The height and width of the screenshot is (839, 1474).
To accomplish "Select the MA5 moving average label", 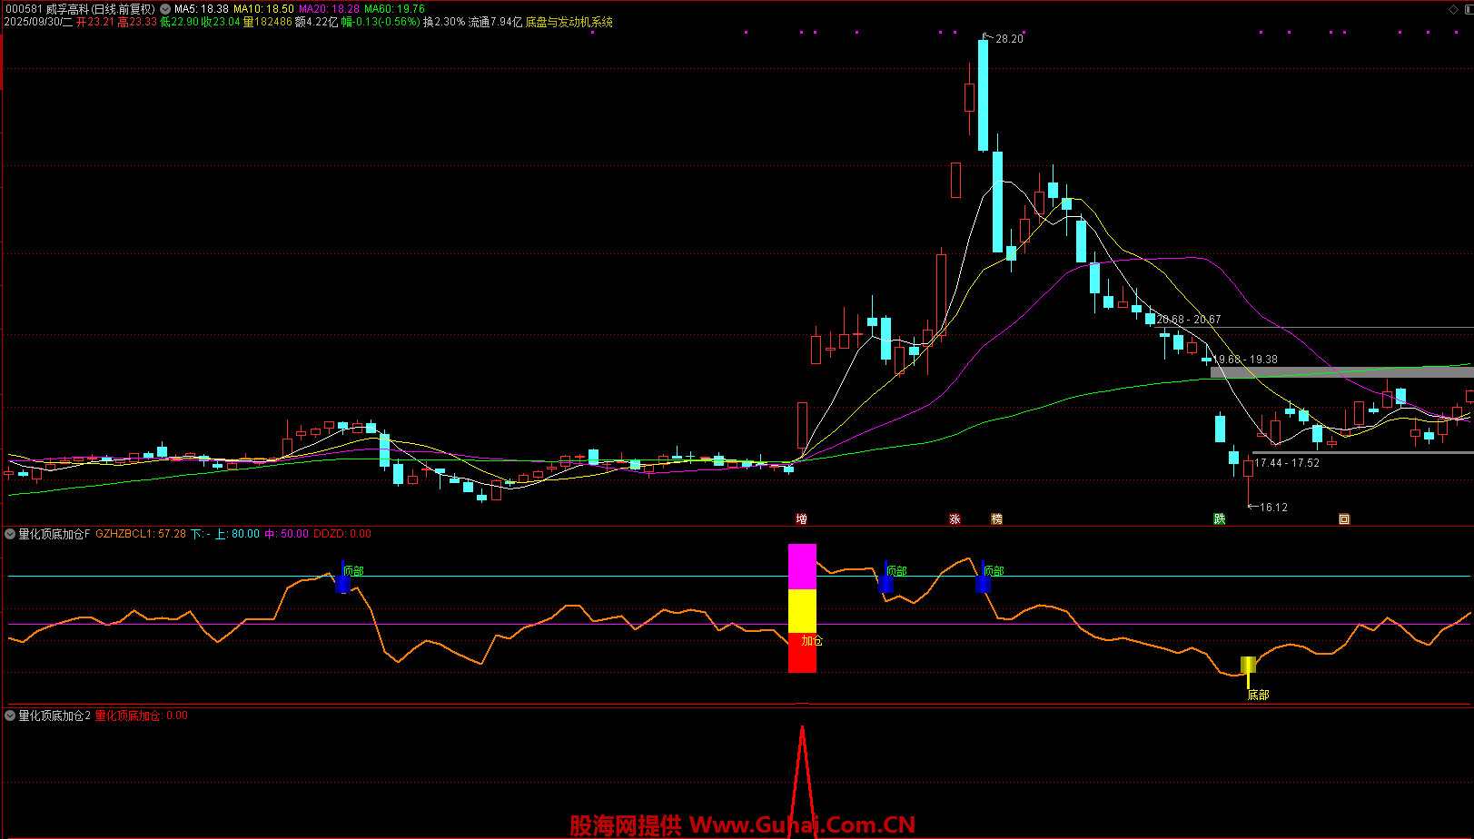I will 201,9.
